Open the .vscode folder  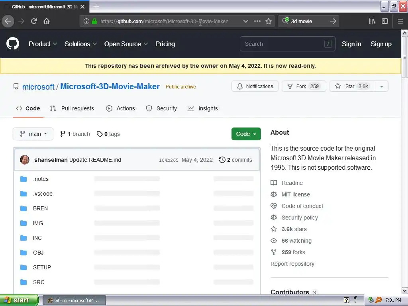point(43,194)
